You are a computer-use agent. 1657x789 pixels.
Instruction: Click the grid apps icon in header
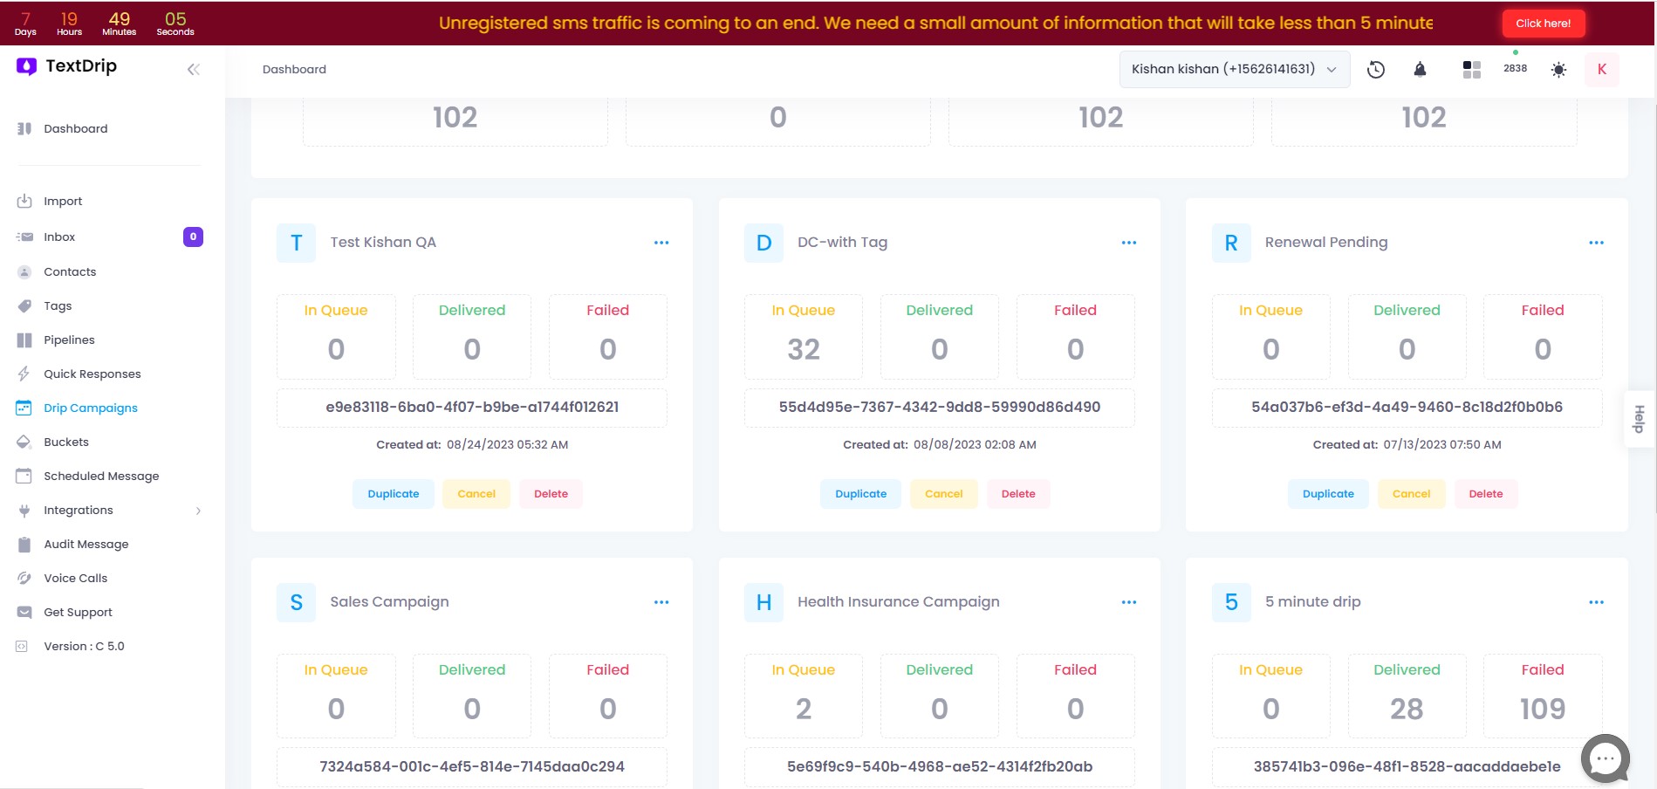[x=1471, y=70]
